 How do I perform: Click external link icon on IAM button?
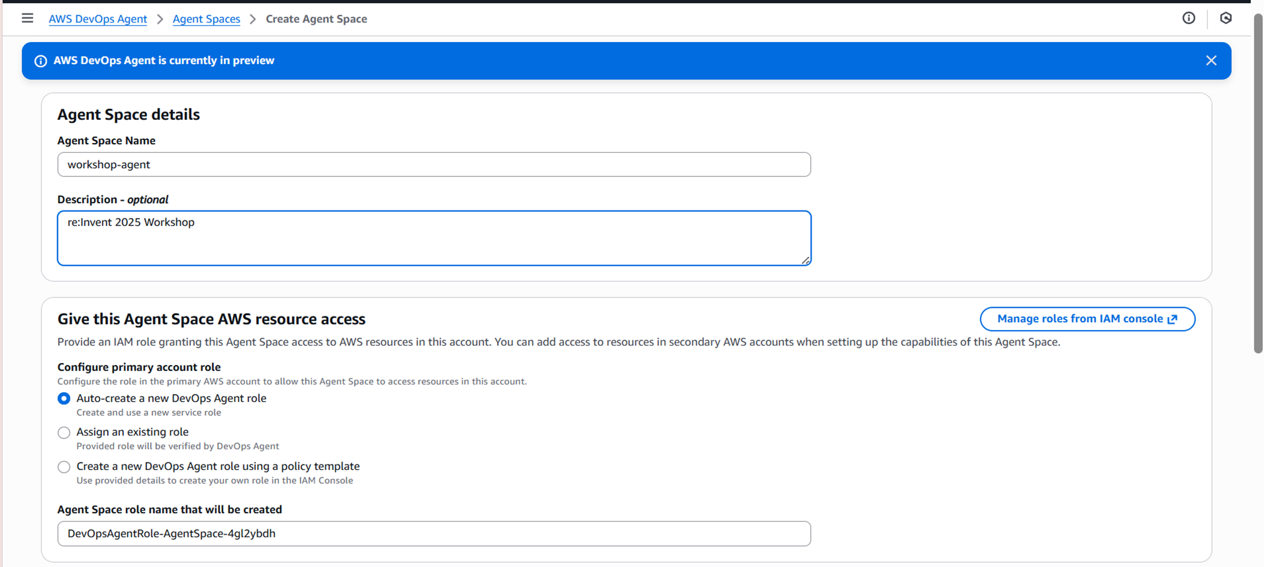click(x=1172, y=319)
